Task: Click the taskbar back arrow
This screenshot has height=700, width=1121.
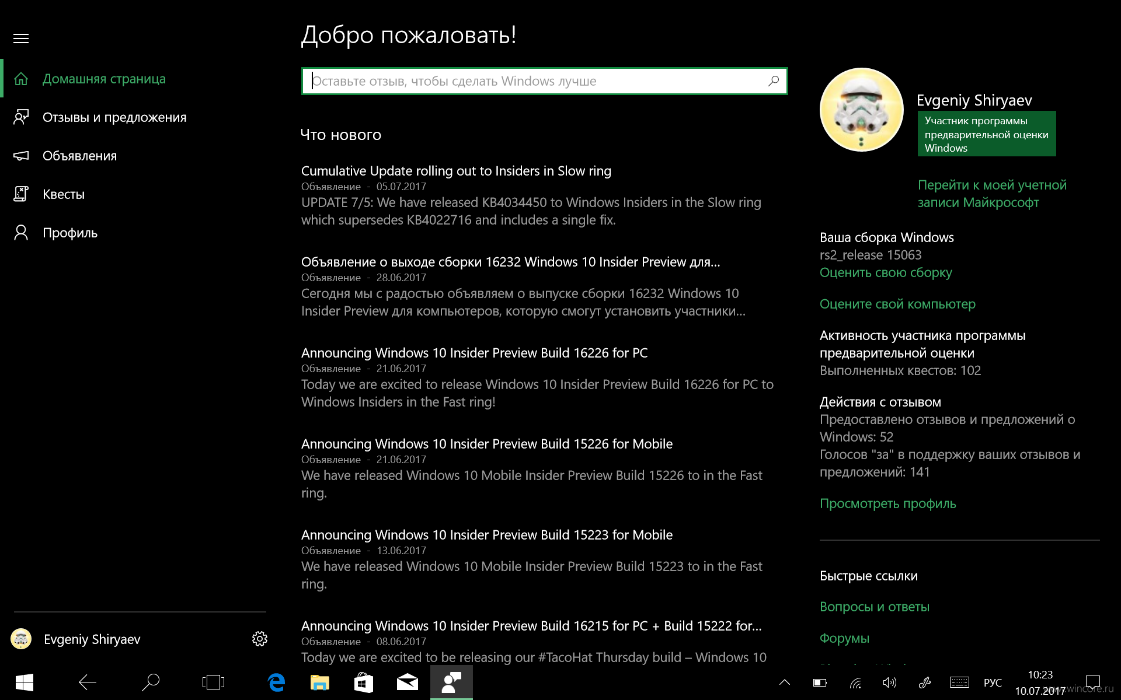Action: 88,682
